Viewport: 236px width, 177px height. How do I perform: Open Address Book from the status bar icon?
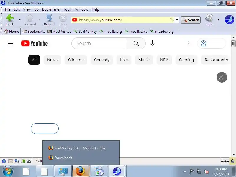tap(23, 161)
